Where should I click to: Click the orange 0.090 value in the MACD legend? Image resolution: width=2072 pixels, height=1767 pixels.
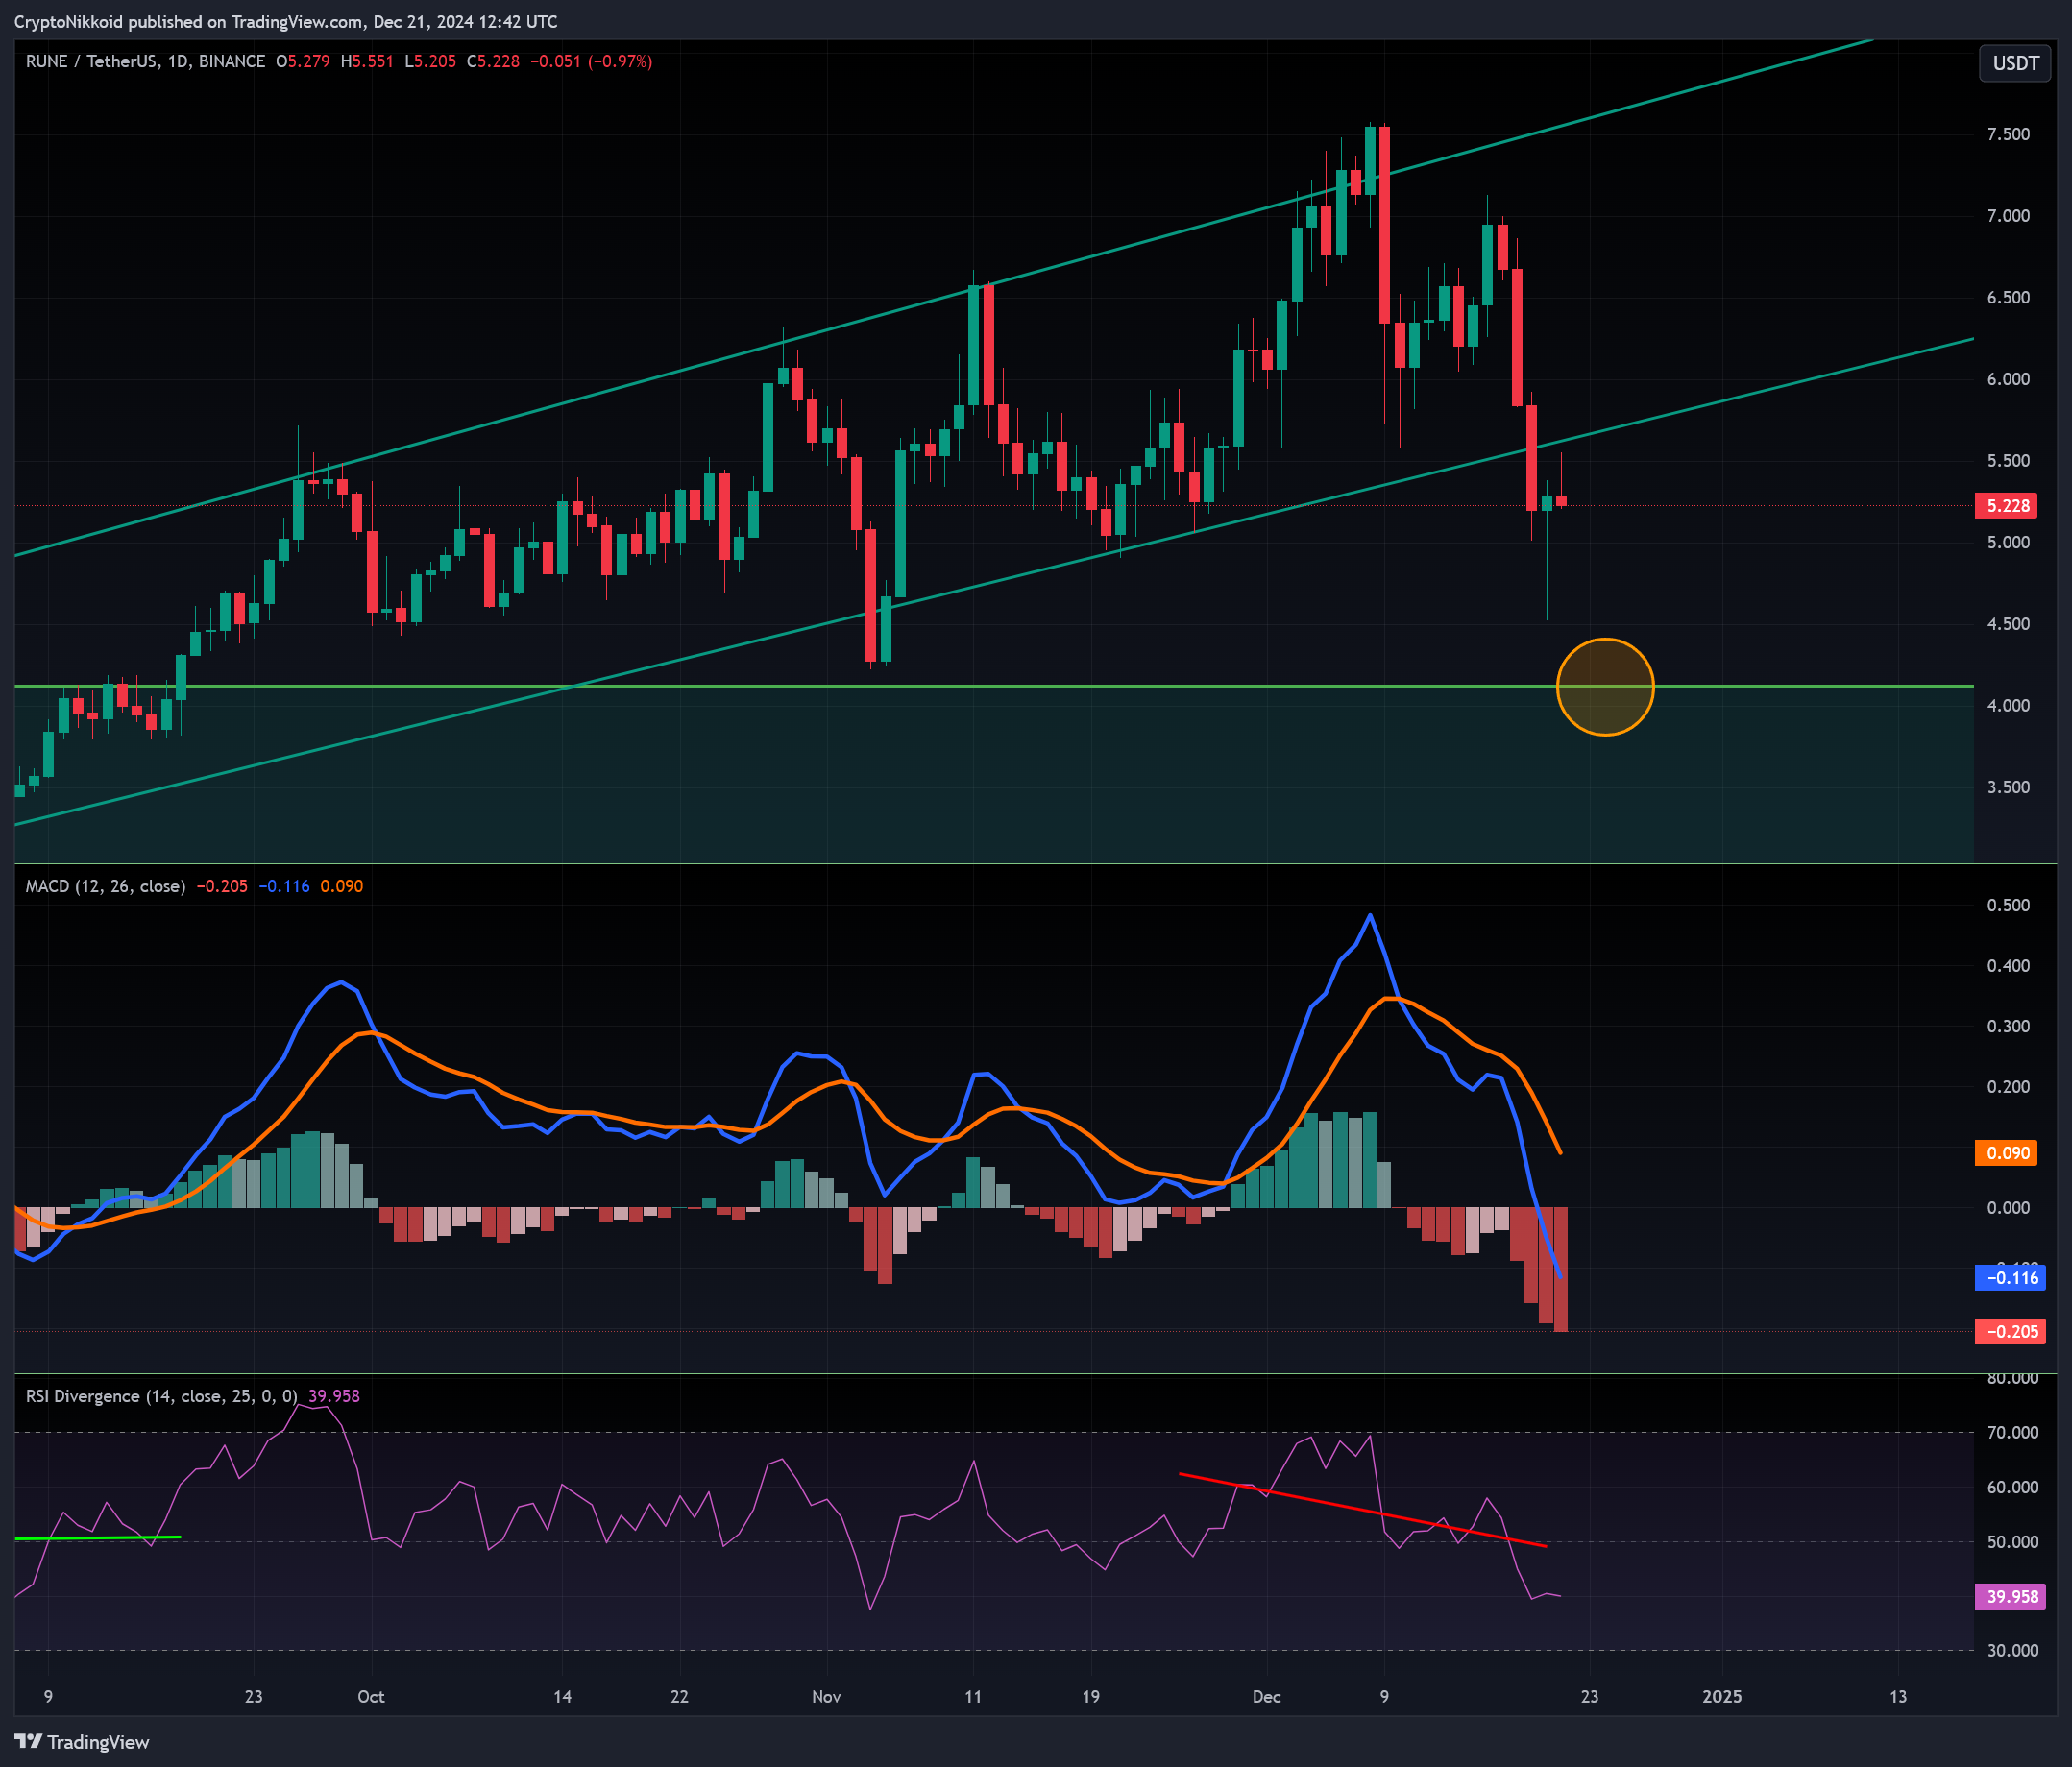pos(341,886)
